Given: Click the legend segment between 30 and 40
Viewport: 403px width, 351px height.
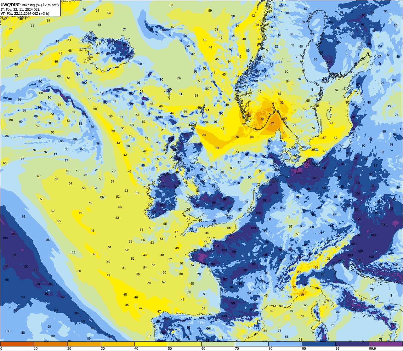Looking at the screenshot, I should point(117,344).
